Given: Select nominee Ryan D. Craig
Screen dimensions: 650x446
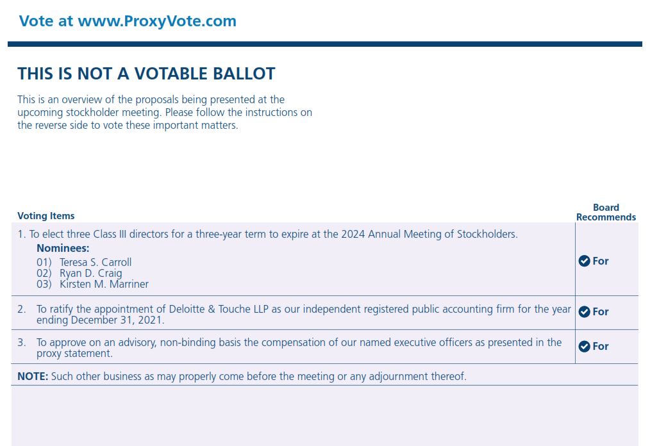Looking at the screenshot, I should (90, 273).
